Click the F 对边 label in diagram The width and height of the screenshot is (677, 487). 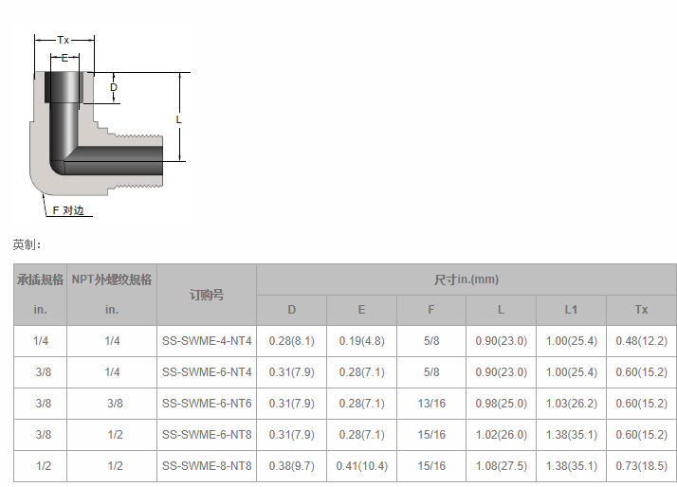click(x=67, y=210)
